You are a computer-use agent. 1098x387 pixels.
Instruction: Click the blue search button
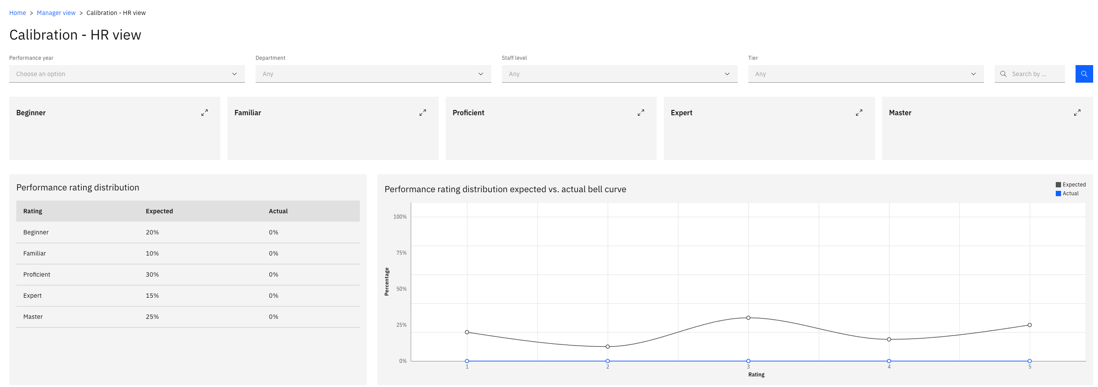[1084, 74]
